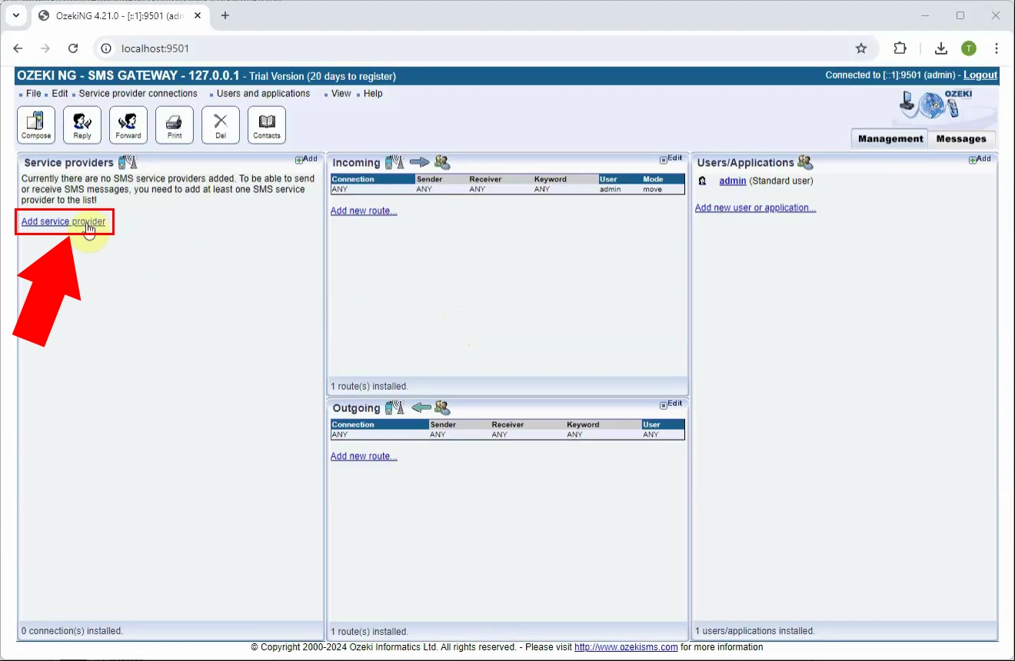Click the Outgoing panel phone icon
Viewport: 1015px width, 661px height.
[x=394, y=407]
